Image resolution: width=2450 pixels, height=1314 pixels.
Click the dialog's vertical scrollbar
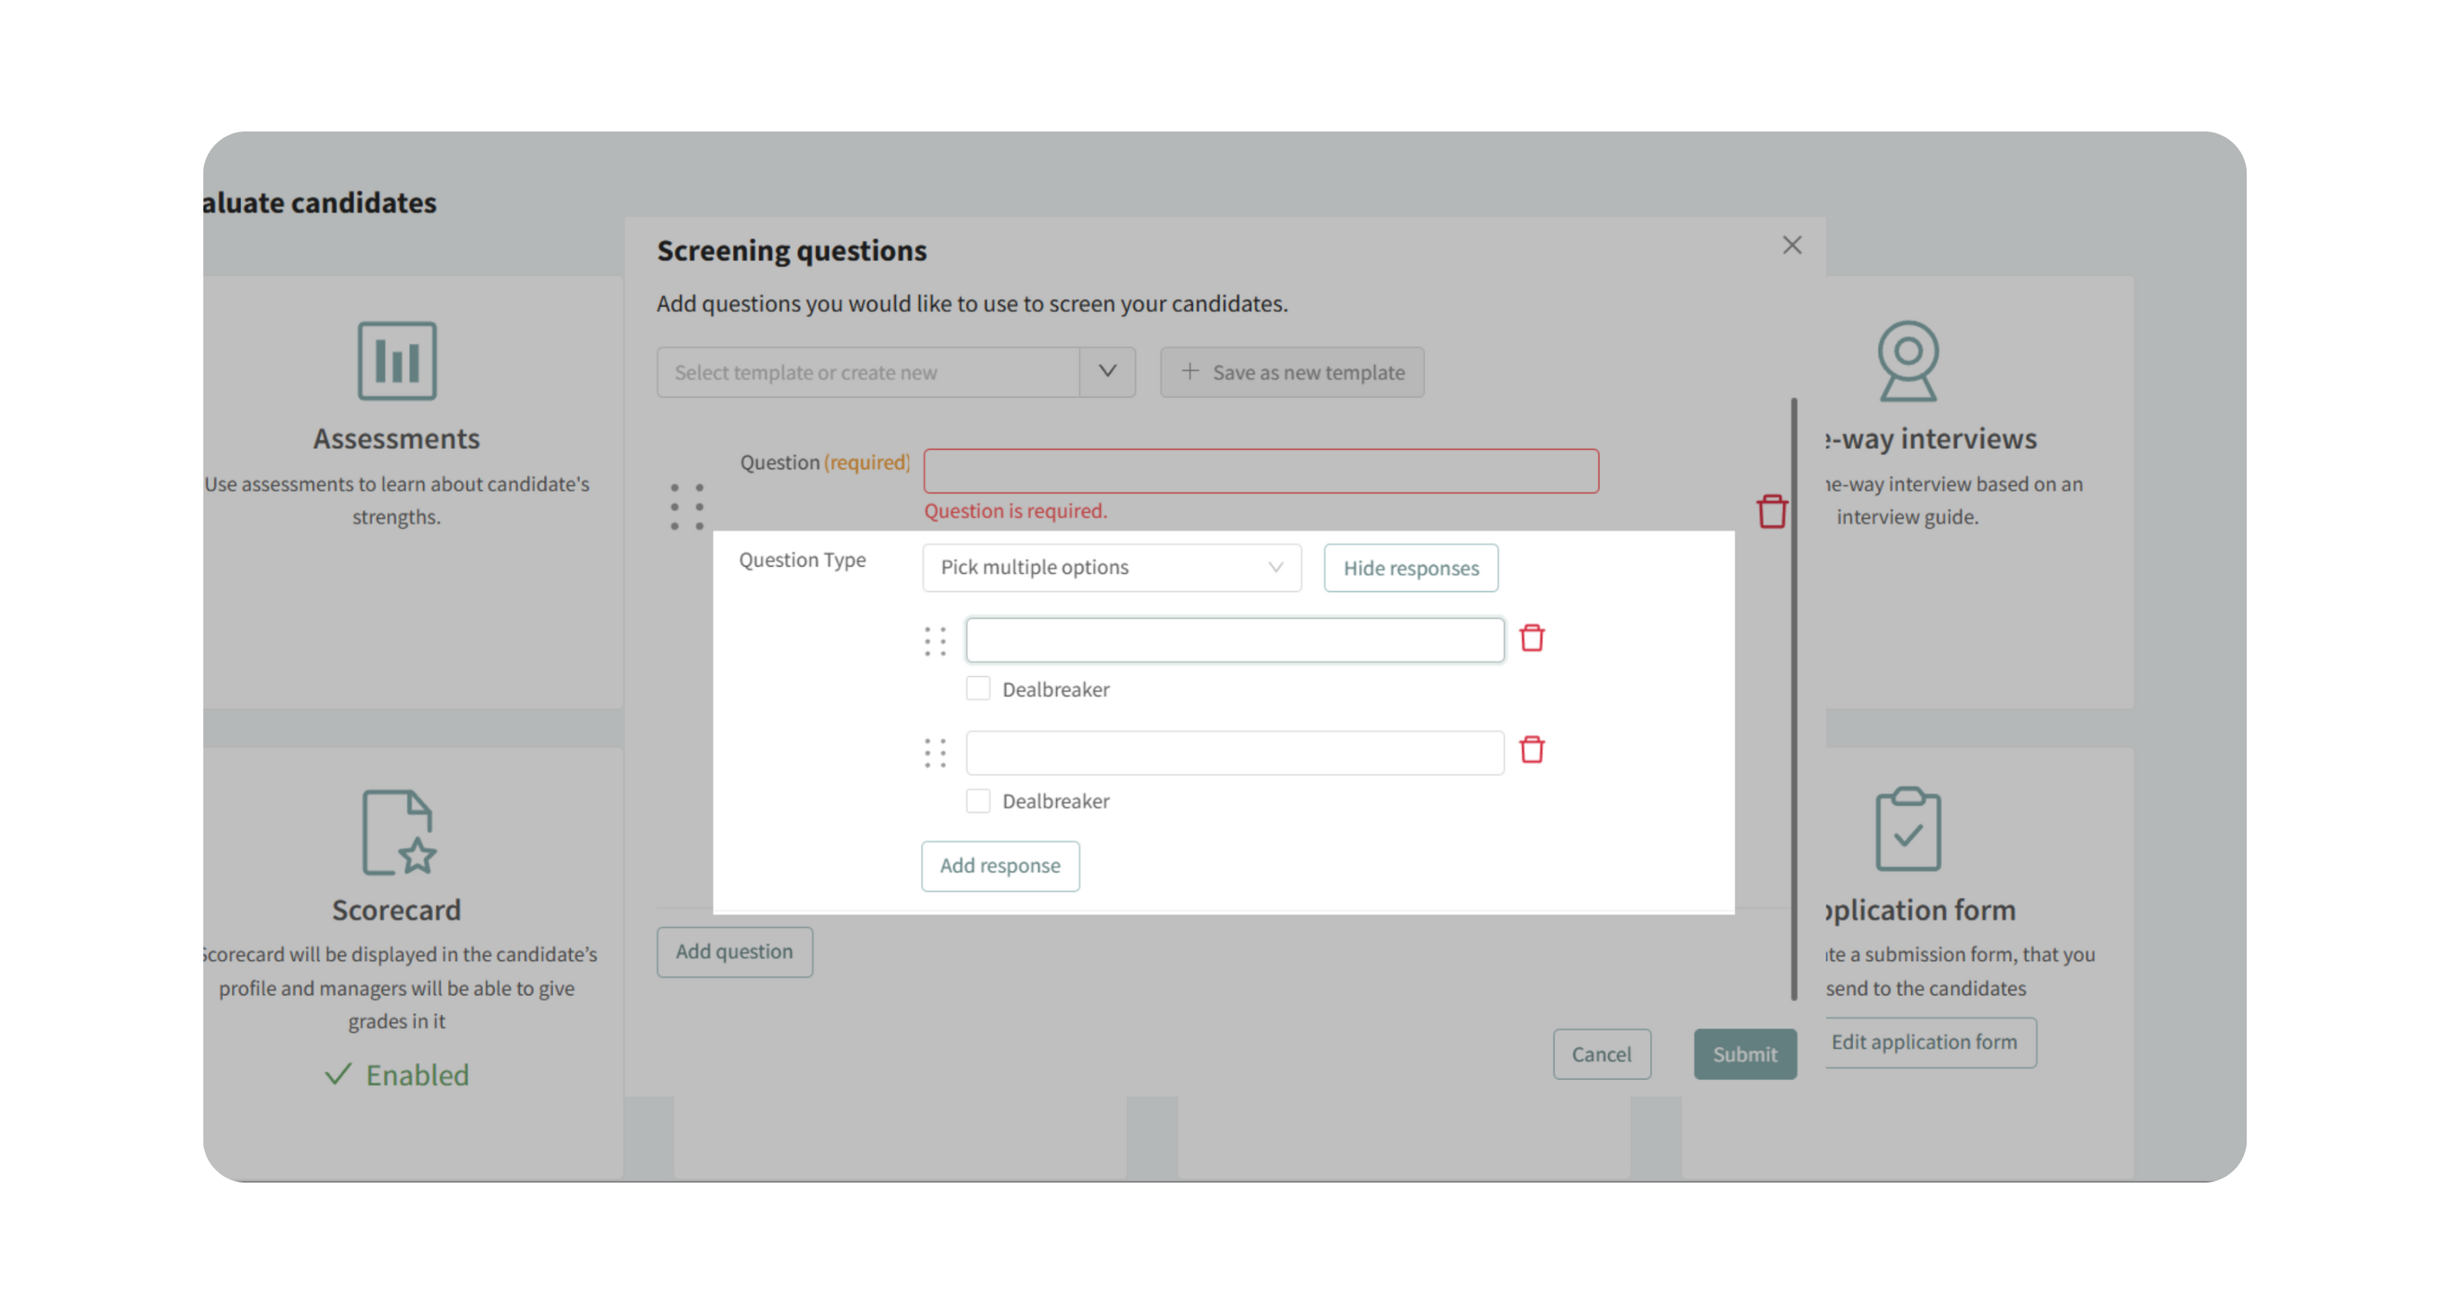coord(1793,699)
